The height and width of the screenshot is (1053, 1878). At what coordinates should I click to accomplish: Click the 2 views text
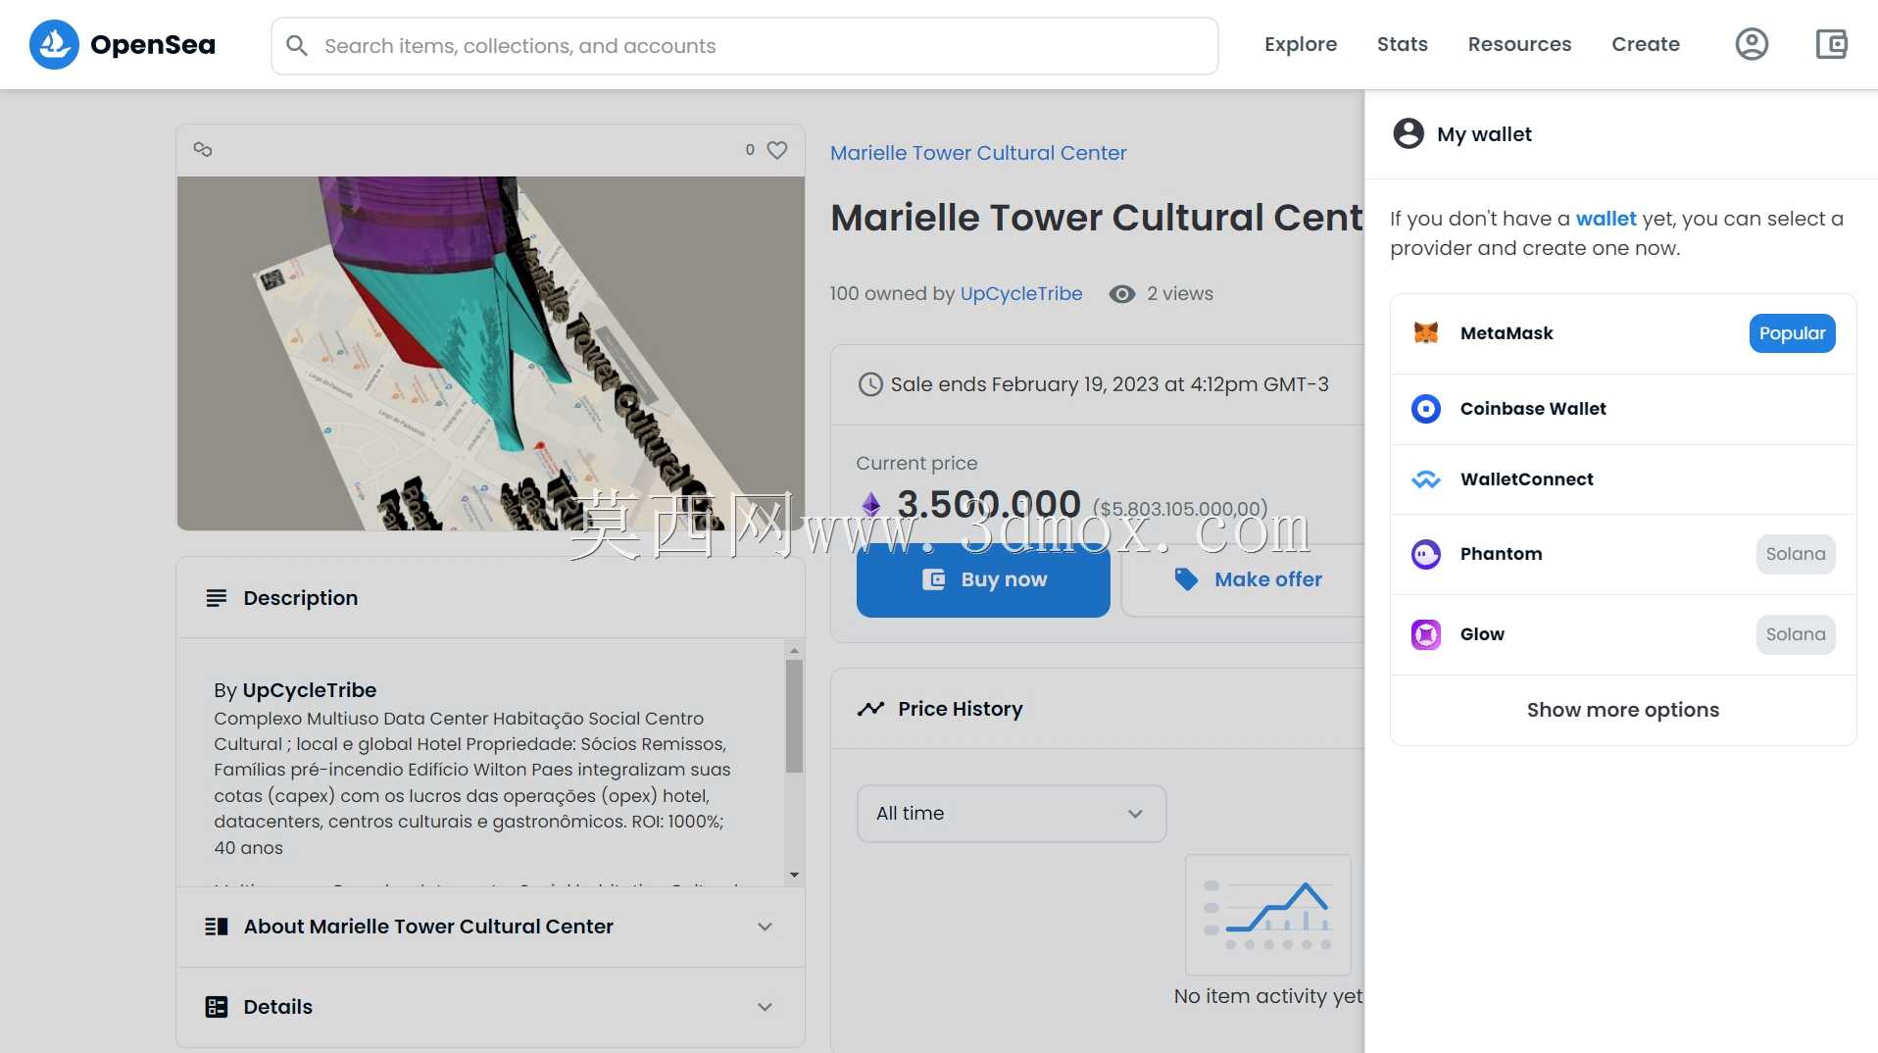pos(1179,294)
